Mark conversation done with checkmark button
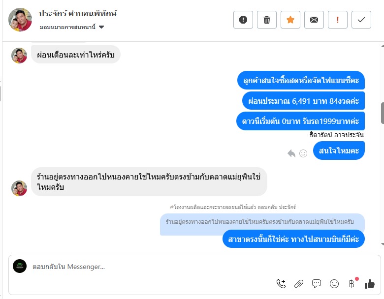The width and height of the screenshot is (384, 299). (x=361, y=20)
